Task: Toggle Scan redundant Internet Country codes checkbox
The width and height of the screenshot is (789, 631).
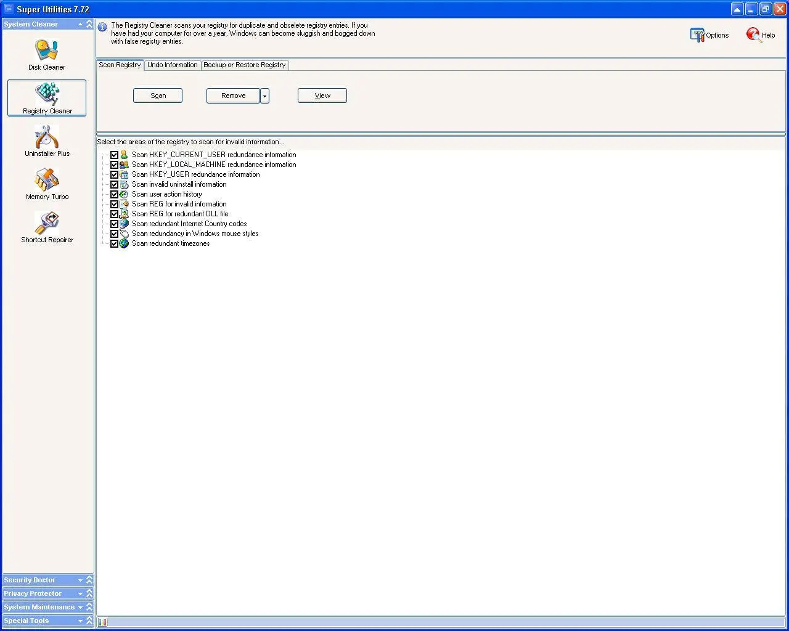Action: (x=114, y=224)
